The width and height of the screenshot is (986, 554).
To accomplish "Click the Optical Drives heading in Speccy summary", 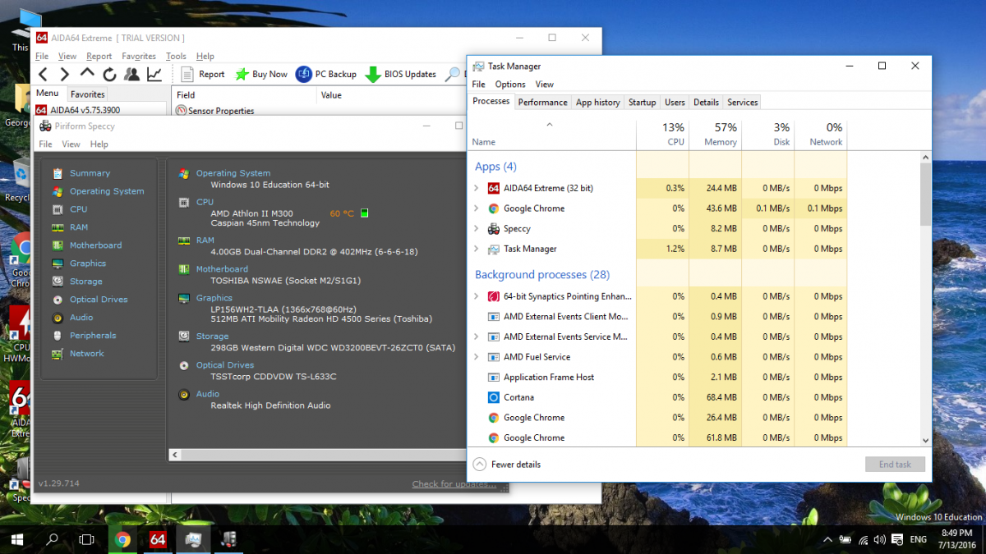I will pyautogui.click(x=224, y=365).
